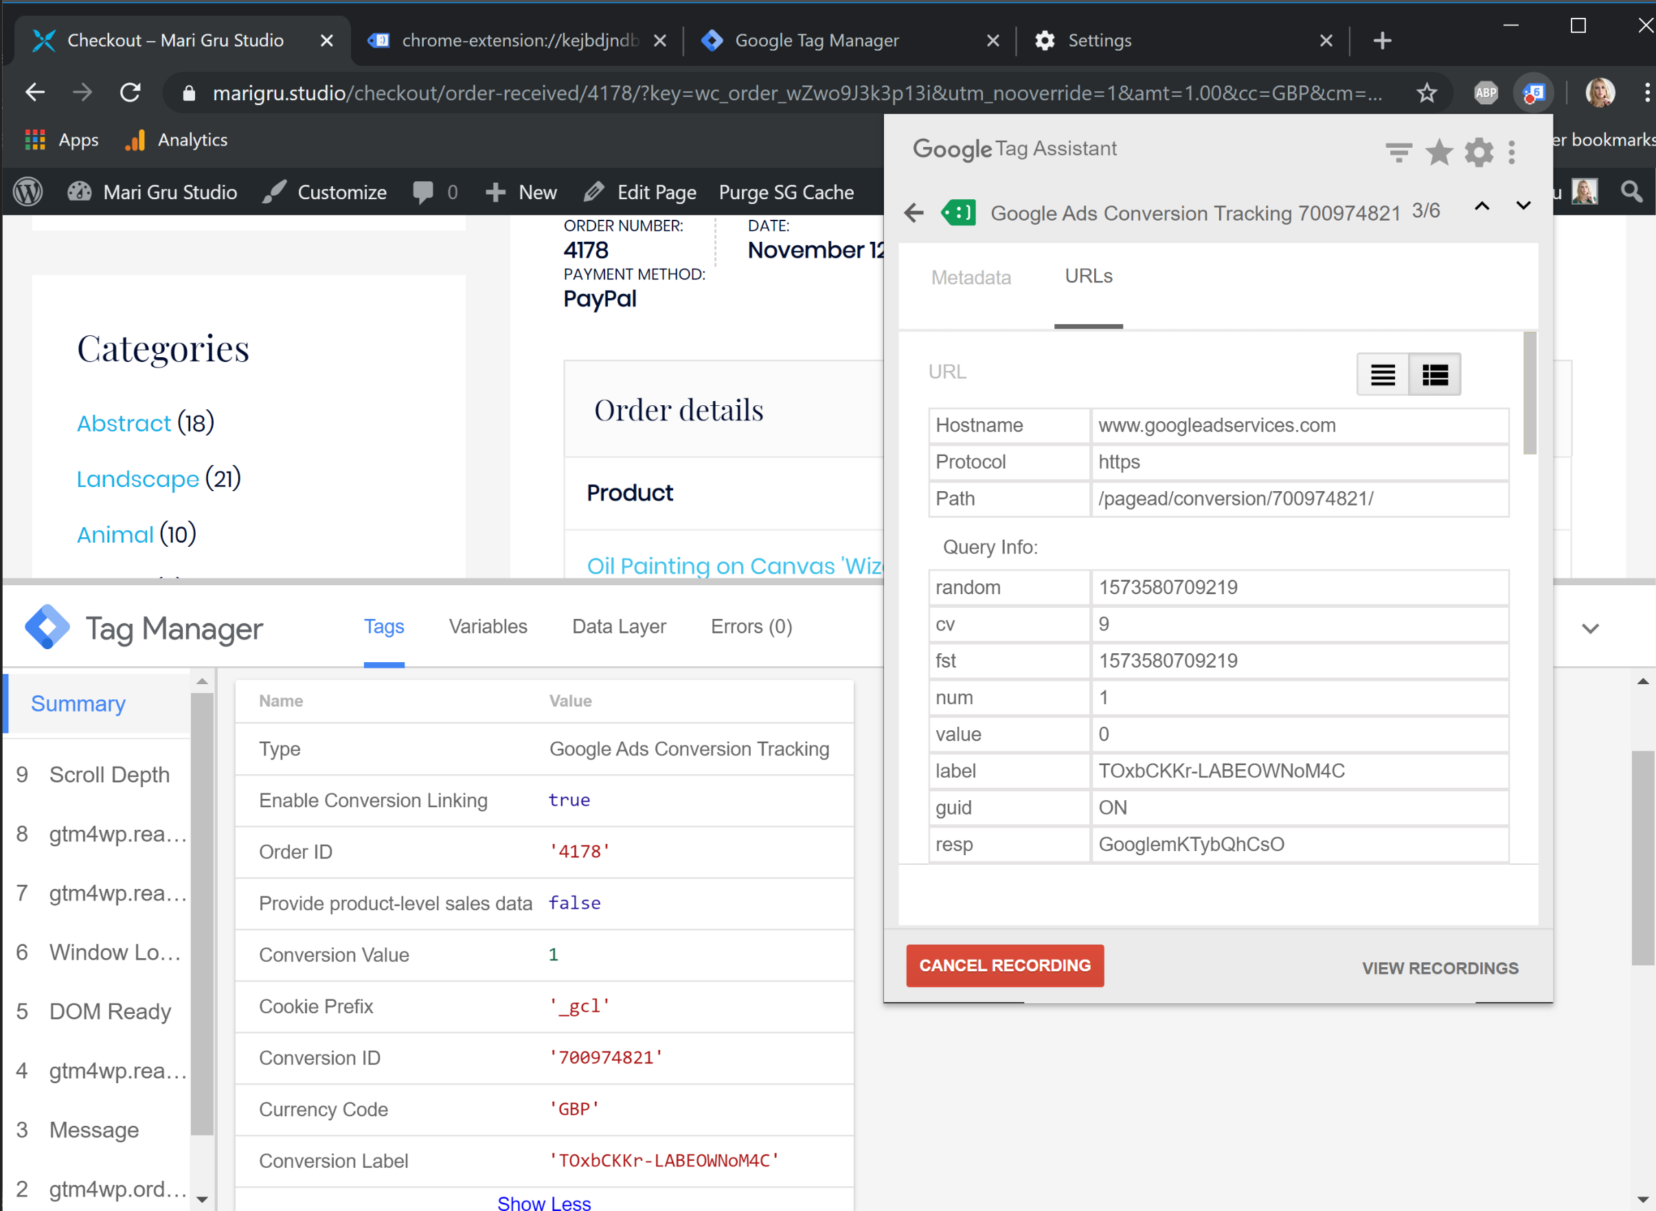Viewport: 1656px width, 1211px height.
Task: Click the Errors (0) tab in Tag Manager
Action: click(x=752, y=626)
